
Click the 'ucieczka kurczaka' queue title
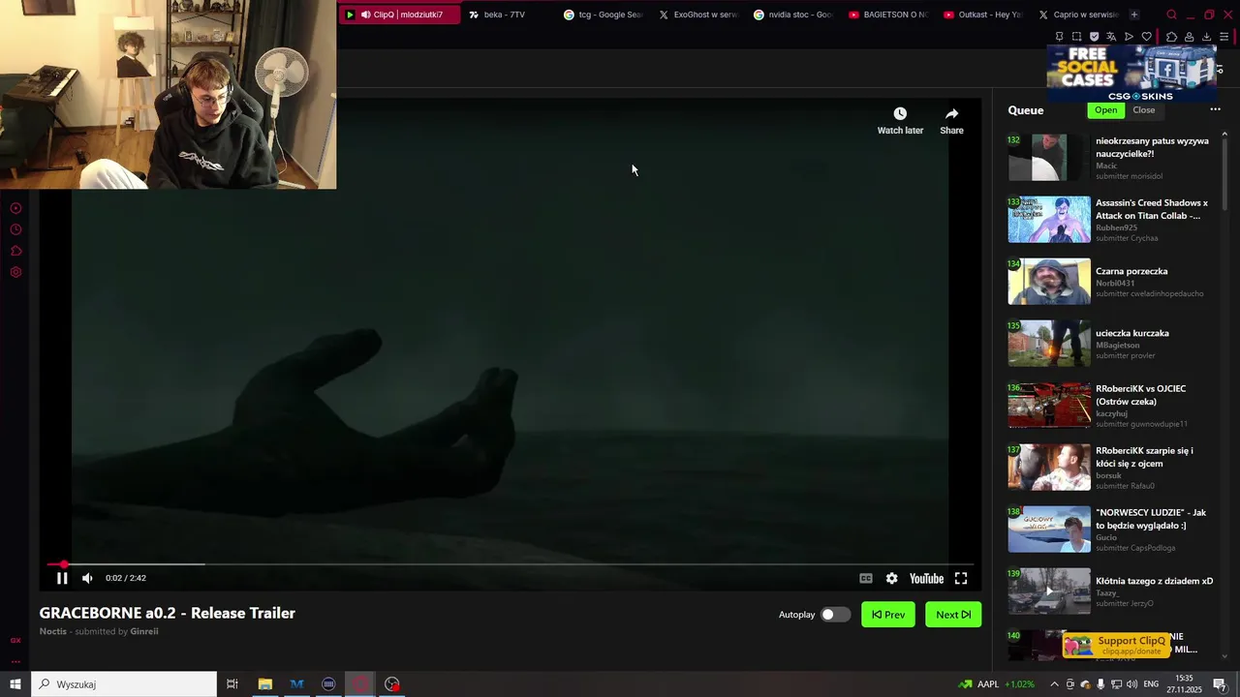click(x=1132, y=333)
